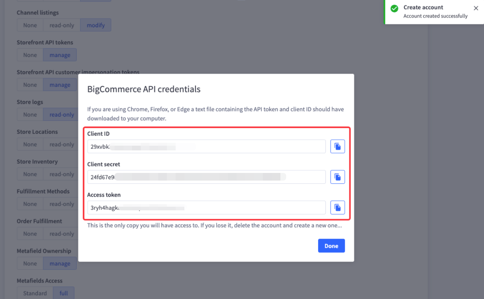The height and width of the screenshot is (299, 484).
Task: Copy the Client secret value
Action: pyautogui.click(x=337, y=177)
